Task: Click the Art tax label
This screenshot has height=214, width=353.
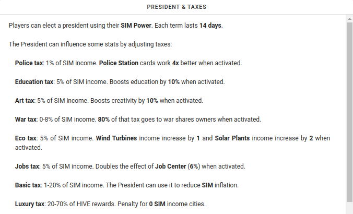Action: 25,101
